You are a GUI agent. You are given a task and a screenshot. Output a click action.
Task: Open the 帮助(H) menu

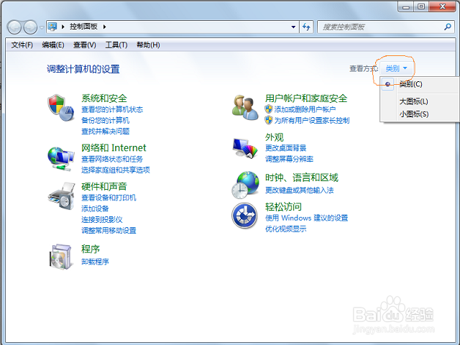148,45
